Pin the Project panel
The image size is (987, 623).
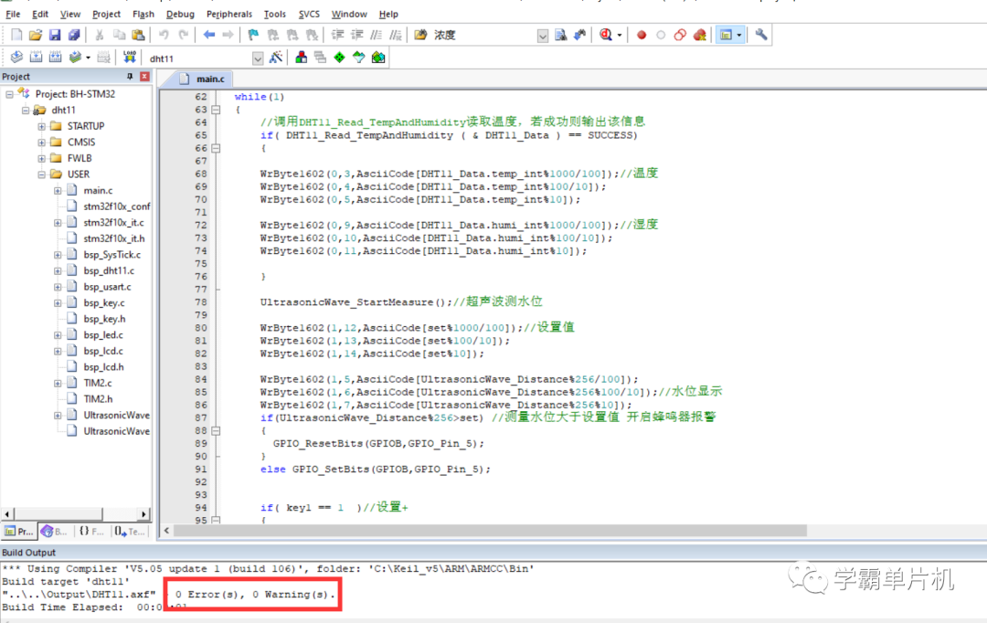(130, 76)
